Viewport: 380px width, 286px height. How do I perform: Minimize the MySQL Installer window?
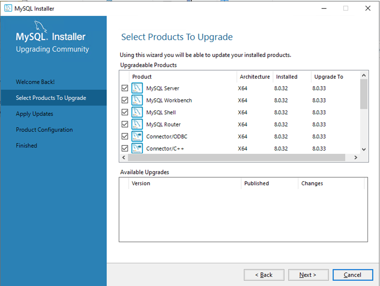tap(324, 8)
